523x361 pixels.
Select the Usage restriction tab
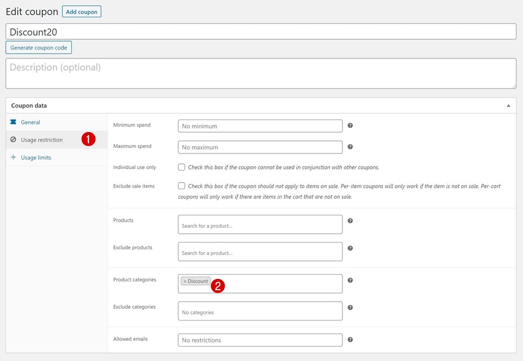[42, 140]
